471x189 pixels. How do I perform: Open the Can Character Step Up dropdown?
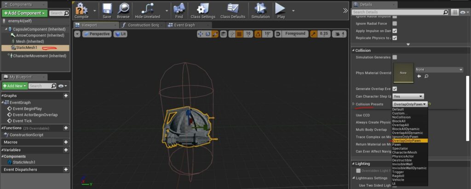click(408, 96)
